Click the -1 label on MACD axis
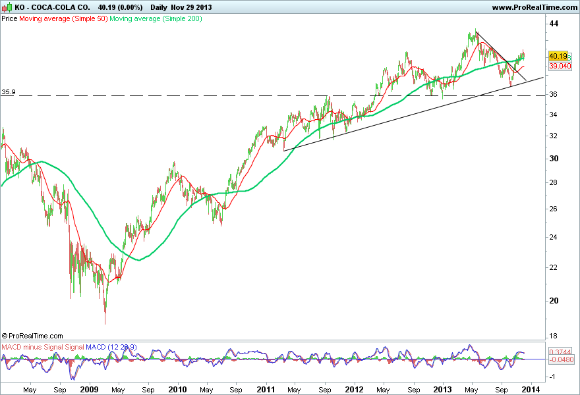Image resolution: width=580 pixels, height=395 pixels. (552, 377)
